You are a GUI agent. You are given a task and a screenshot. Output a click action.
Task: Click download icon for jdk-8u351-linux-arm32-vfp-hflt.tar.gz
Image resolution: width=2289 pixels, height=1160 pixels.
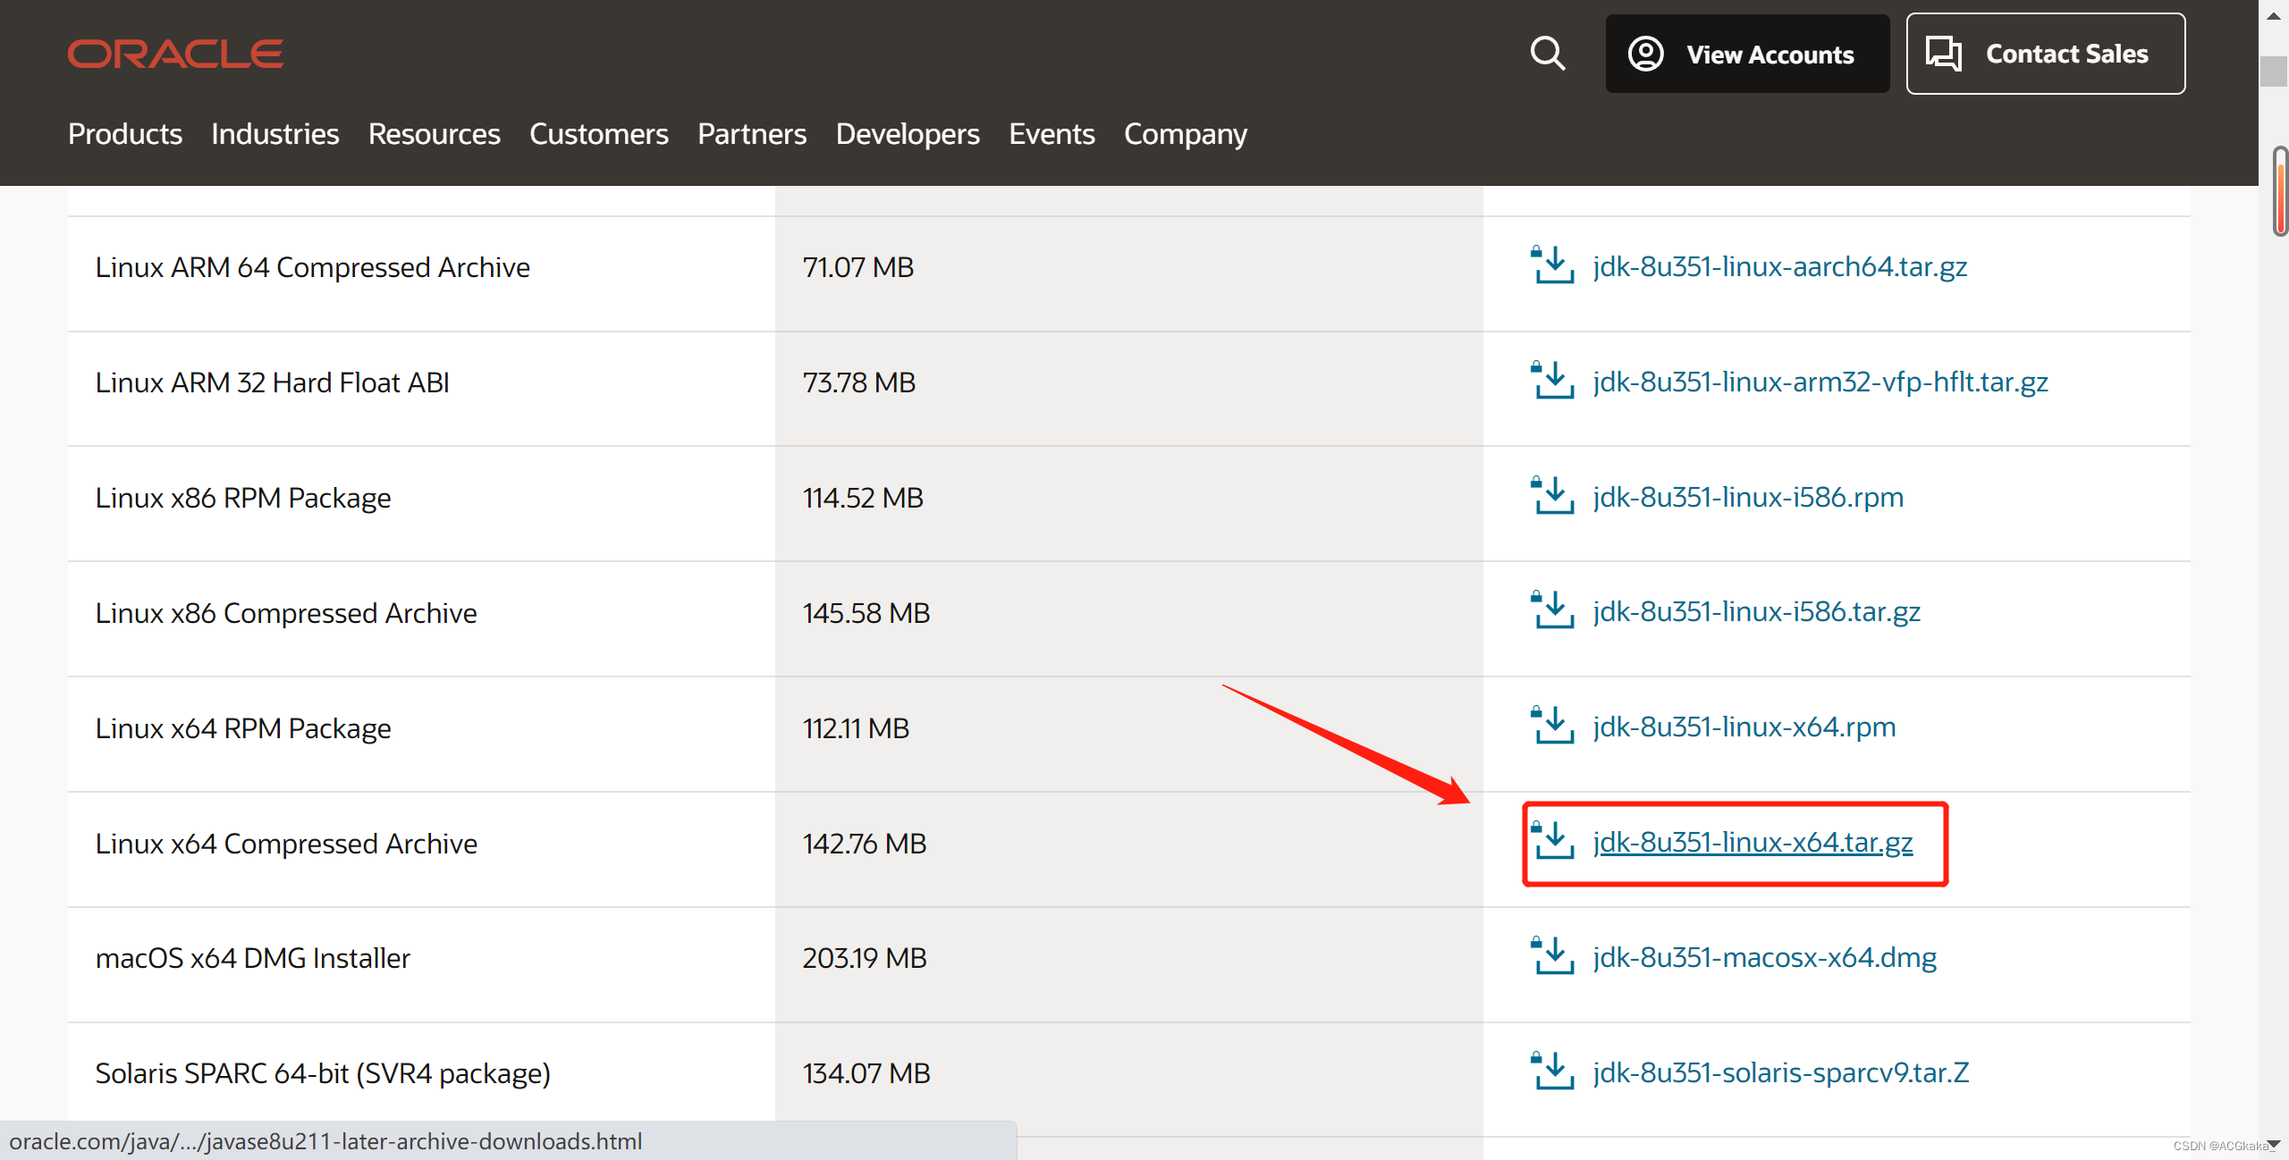1552,381
